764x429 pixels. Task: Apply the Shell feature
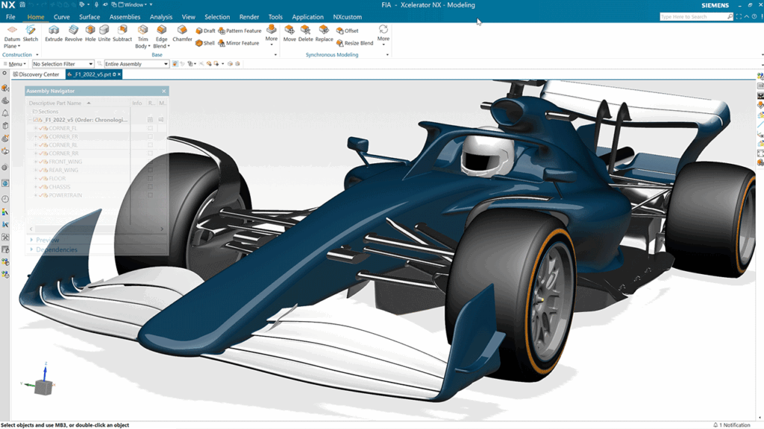coord(207,43)
